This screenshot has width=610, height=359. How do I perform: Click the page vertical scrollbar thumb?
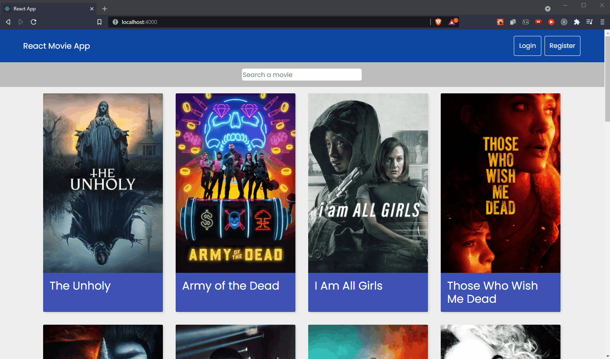pos(607,79)
